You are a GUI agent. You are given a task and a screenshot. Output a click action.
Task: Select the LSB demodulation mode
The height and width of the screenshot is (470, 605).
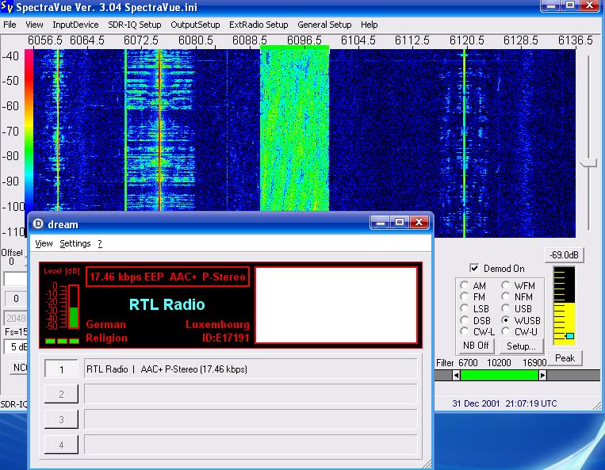click(464, 308)
